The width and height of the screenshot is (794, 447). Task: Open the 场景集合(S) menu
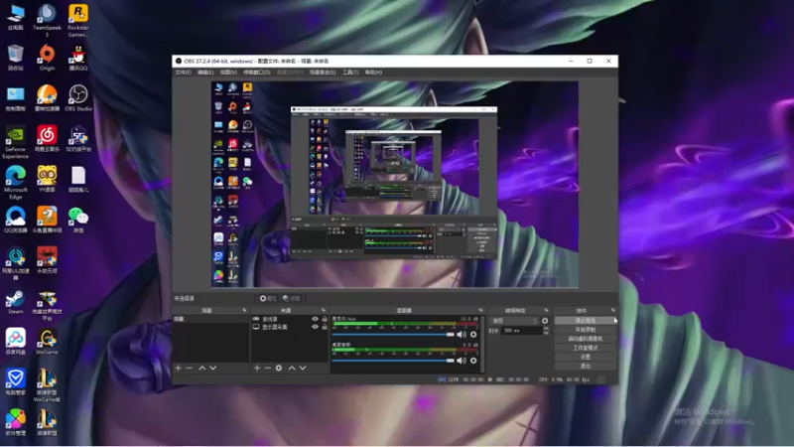pos(323,73)
